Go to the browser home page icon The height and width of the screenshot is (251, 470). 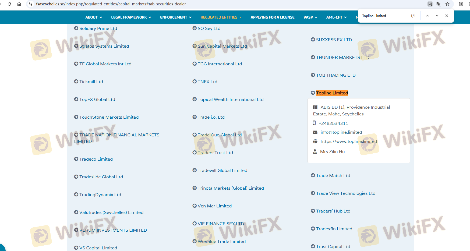[x=19, y=4]
